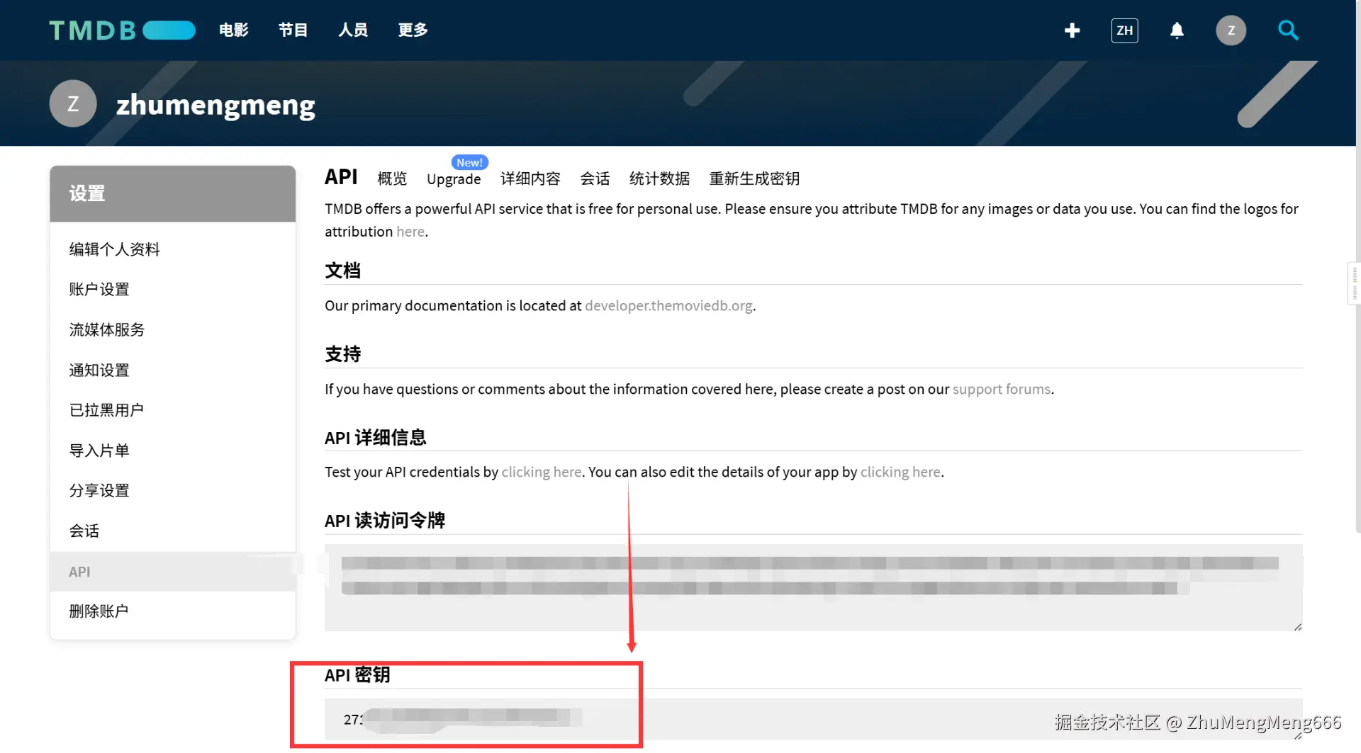Click the API 读访问令牌 heading

coord(385,521)
